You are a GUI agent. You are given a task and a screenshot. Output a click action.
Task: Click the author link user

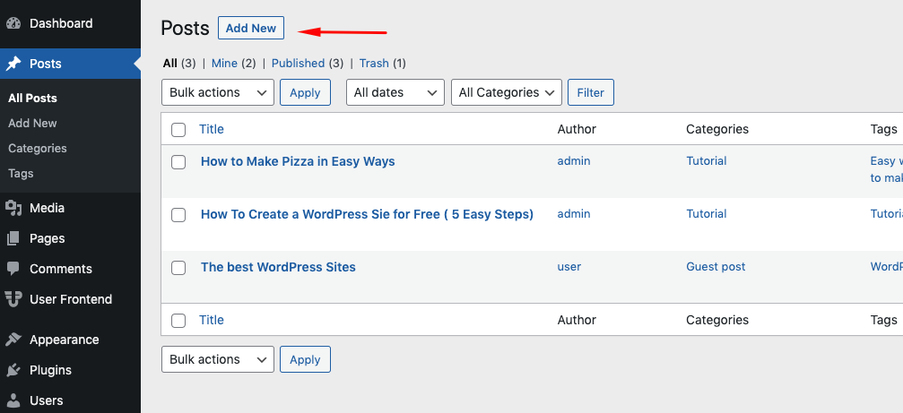point(569,267)
